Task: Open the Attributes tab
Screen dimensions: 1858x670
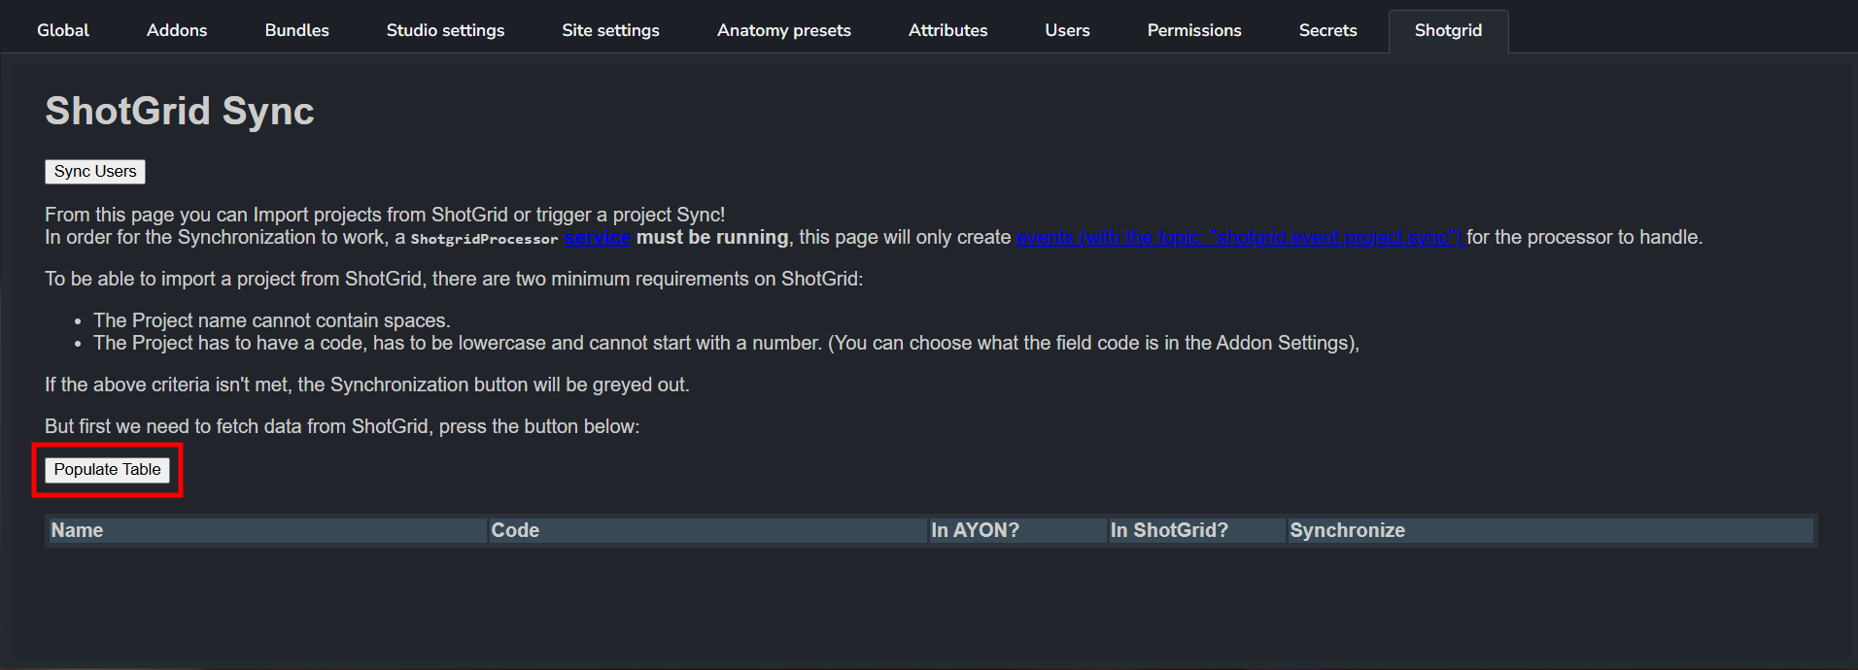Action: tap(947, 30)
